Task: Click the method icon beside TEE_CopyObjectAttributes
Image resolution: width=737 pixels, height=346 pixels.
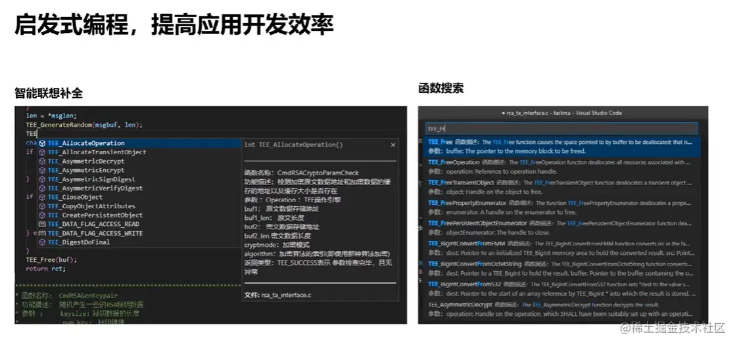Action: 42,206
